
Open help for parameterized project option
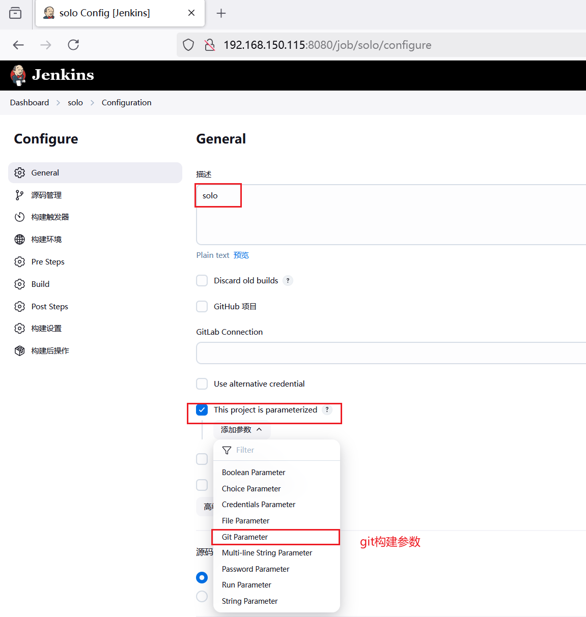327,409
